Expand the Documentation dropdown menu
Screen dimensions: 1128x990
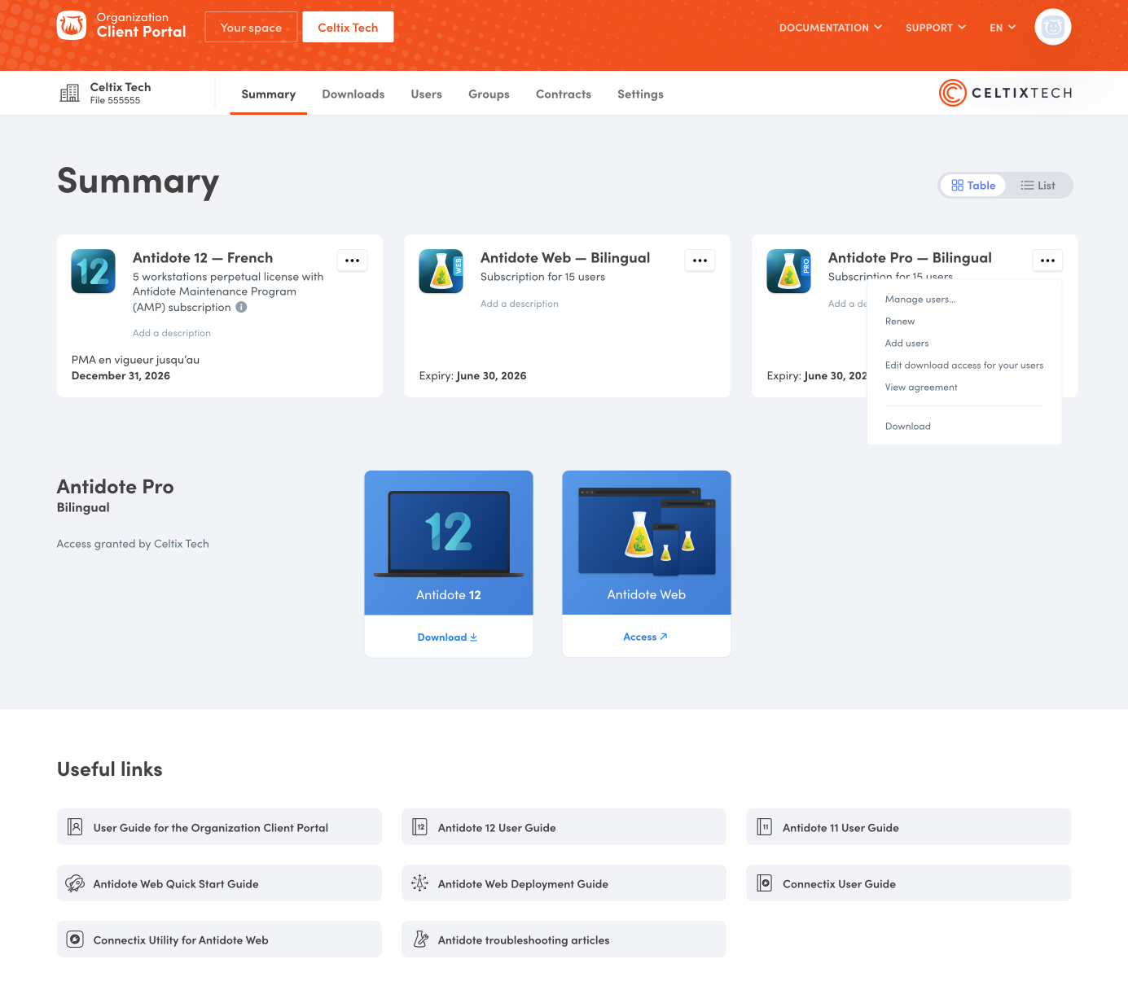coord(830,28)
